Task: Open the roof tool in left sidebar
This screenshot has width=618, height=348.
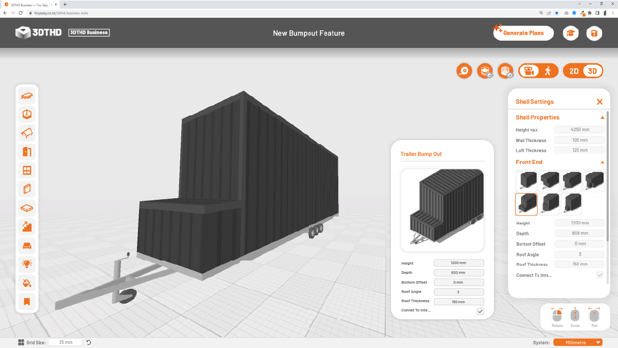Action: (27, 133)
